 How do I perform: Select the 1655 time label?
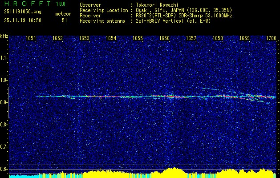click(138, 39)
